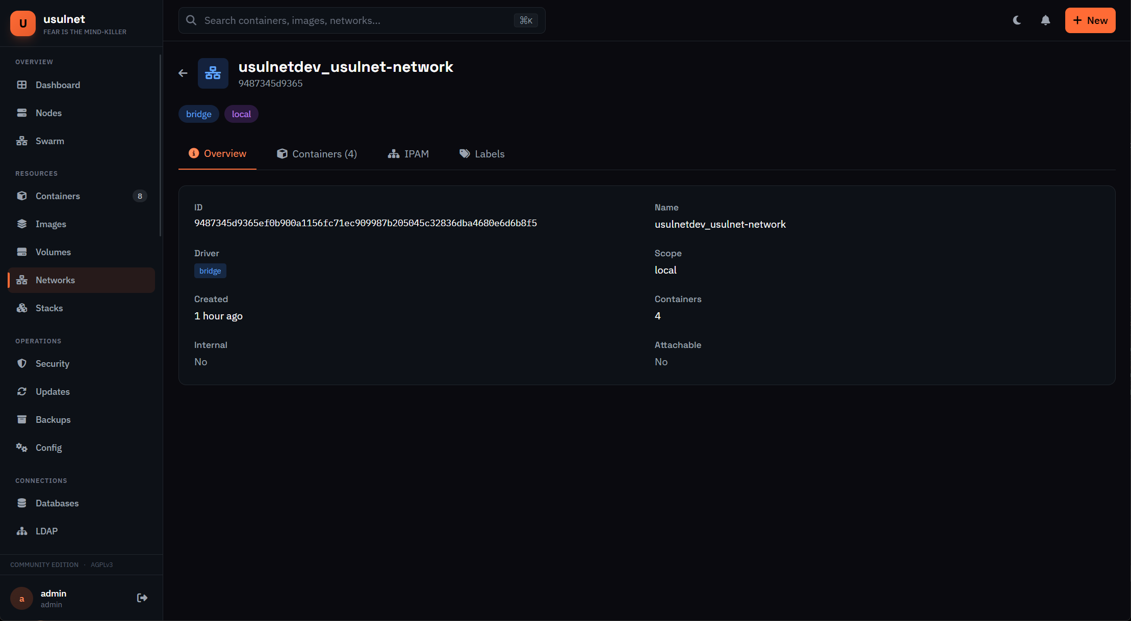Open the Swarm section
Viewport: 1131px width, 621px height.
pos(49,141)
